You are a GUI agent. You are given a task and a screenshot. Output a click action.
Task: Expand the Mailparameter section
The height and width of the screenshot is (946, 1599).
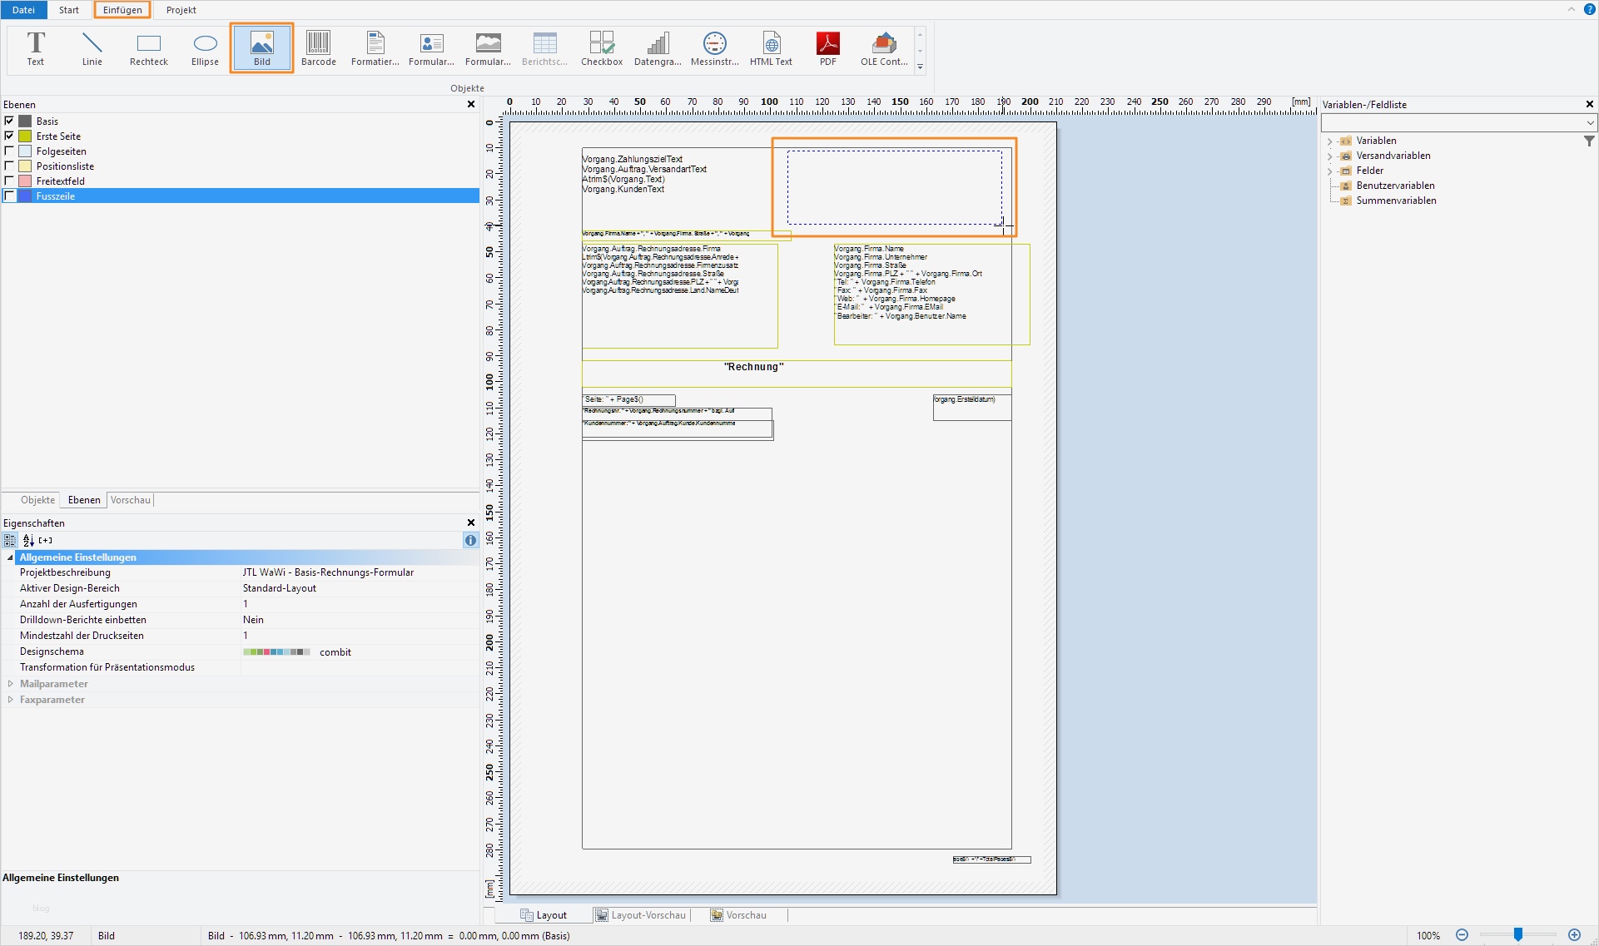pyautogui.click(x=11, y=684)
